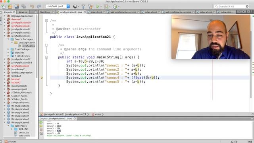
Task: Click the clear icon in search field
Action: 247,6
